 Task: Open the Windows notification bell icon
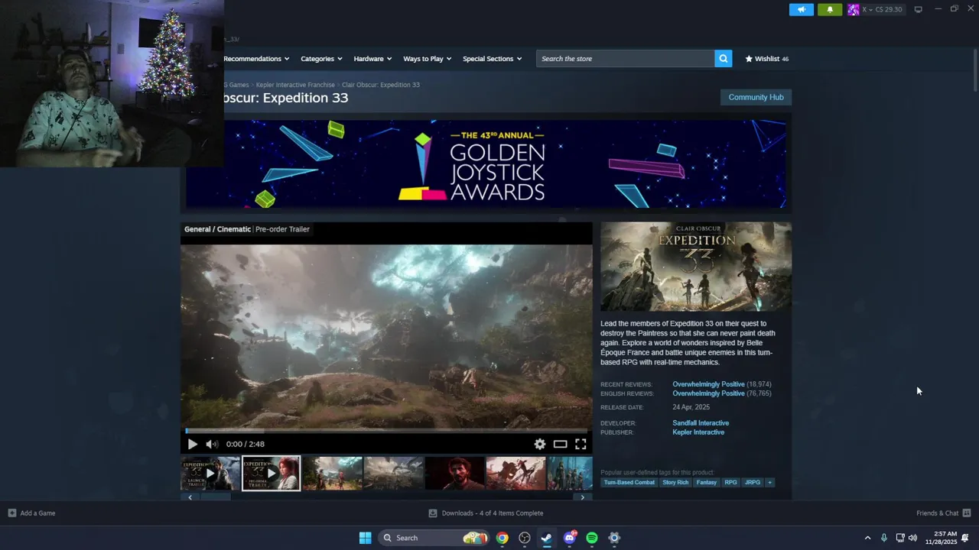[965, 538]
